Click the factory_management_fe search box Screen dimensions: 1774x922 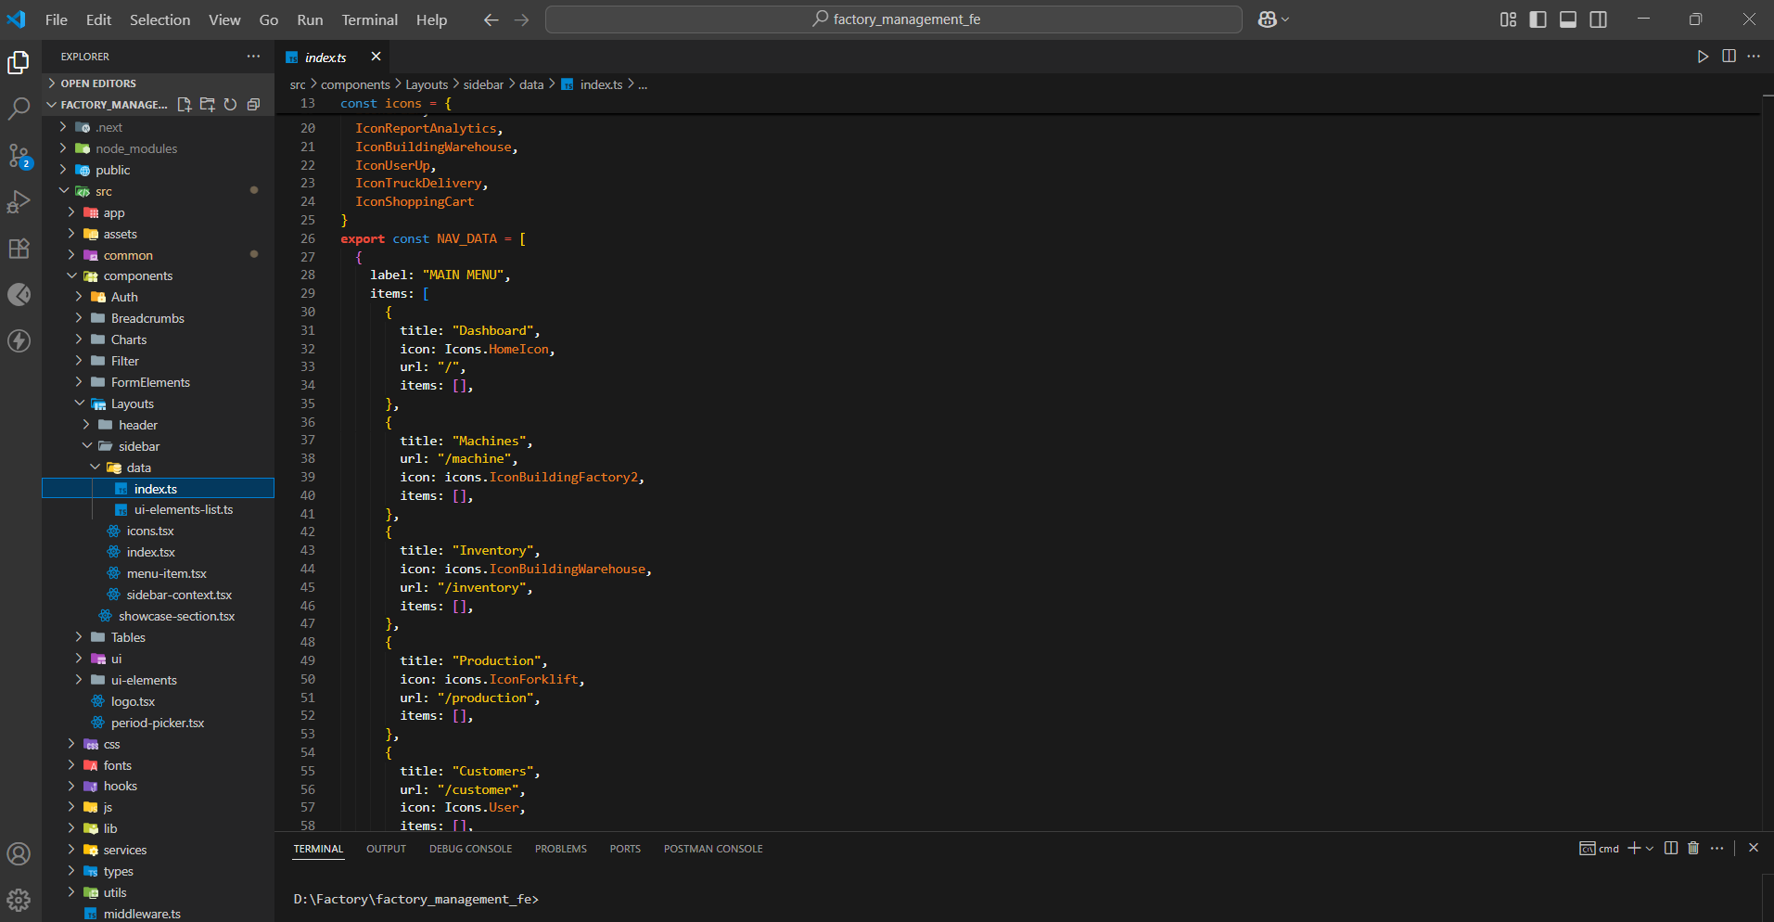[x=893, y=19]
